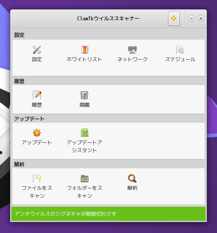This screenshot has width=217, height=233.
Task: Select the フォルダーをスキャン folder scan icon
Action: pos(85,178)
